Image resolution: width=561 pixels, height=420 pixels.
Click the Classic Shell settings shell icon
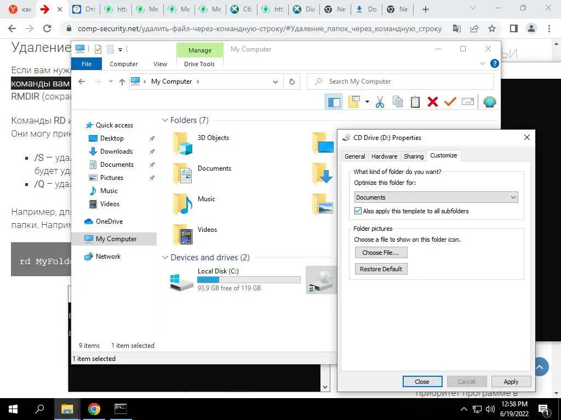489,102
